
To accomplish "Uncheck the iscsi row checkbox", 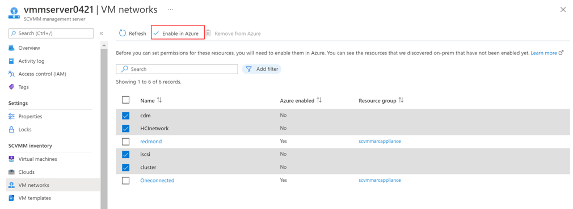I will point(126,154).
